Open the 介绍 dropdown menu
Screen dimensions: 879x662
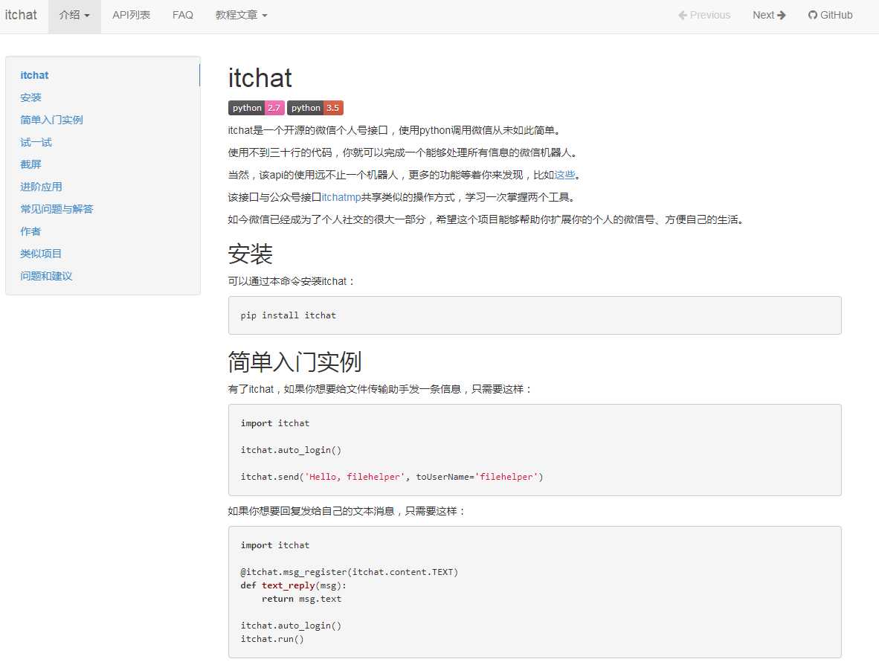pyautogui.click(x=74, y=15)
